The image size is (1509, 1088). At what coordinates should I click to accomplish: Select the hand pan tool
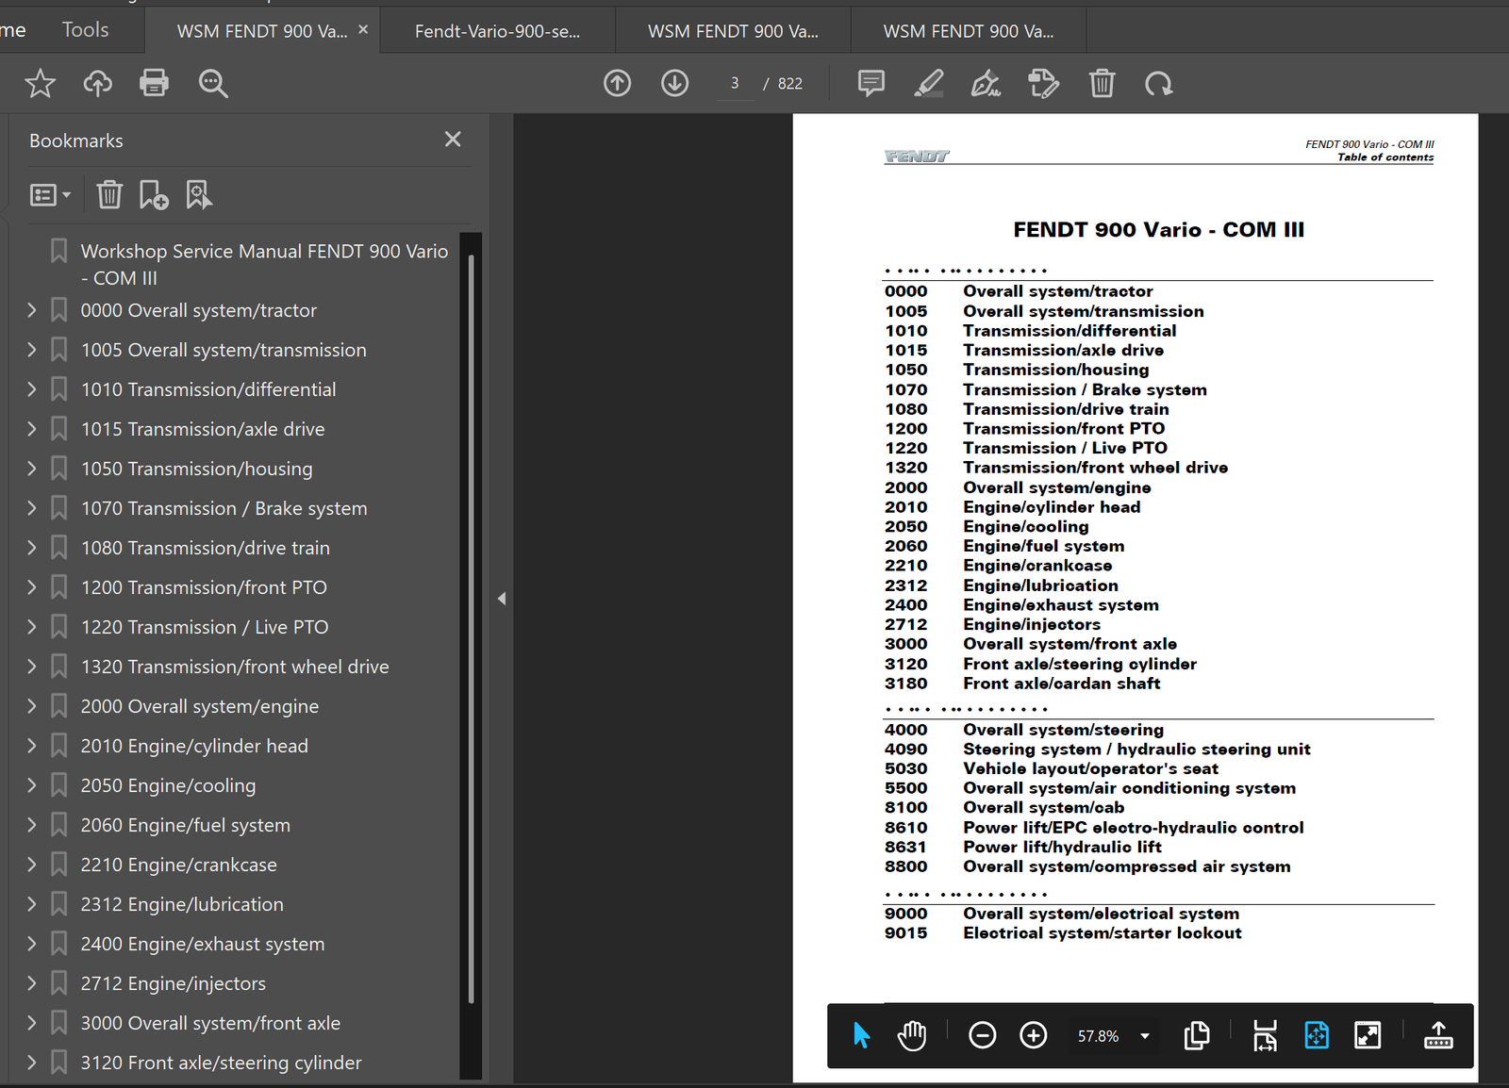912,1035
